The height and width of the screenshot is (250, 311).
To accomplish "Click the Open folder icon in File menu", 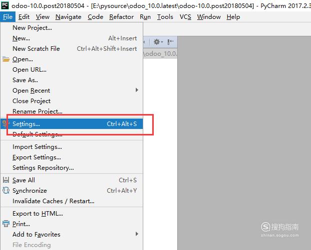I will [6, 59].
